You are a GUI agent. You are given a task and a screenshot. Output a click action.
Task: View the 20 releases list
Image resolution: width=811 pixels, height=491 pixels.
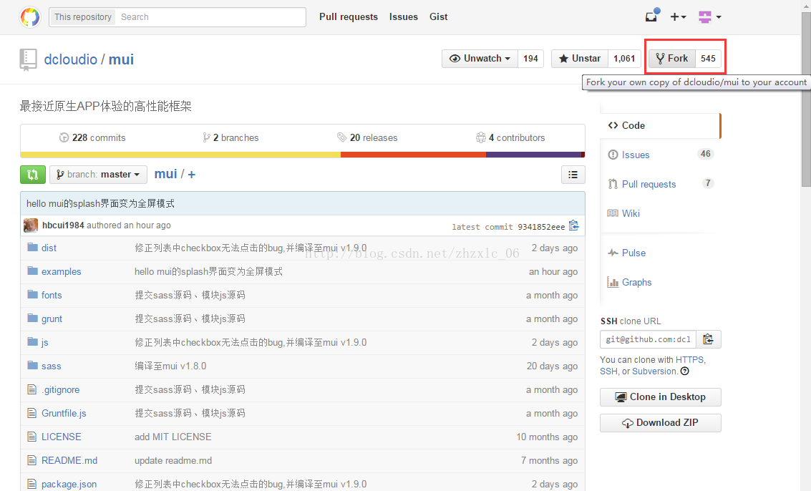pos(367,137)
